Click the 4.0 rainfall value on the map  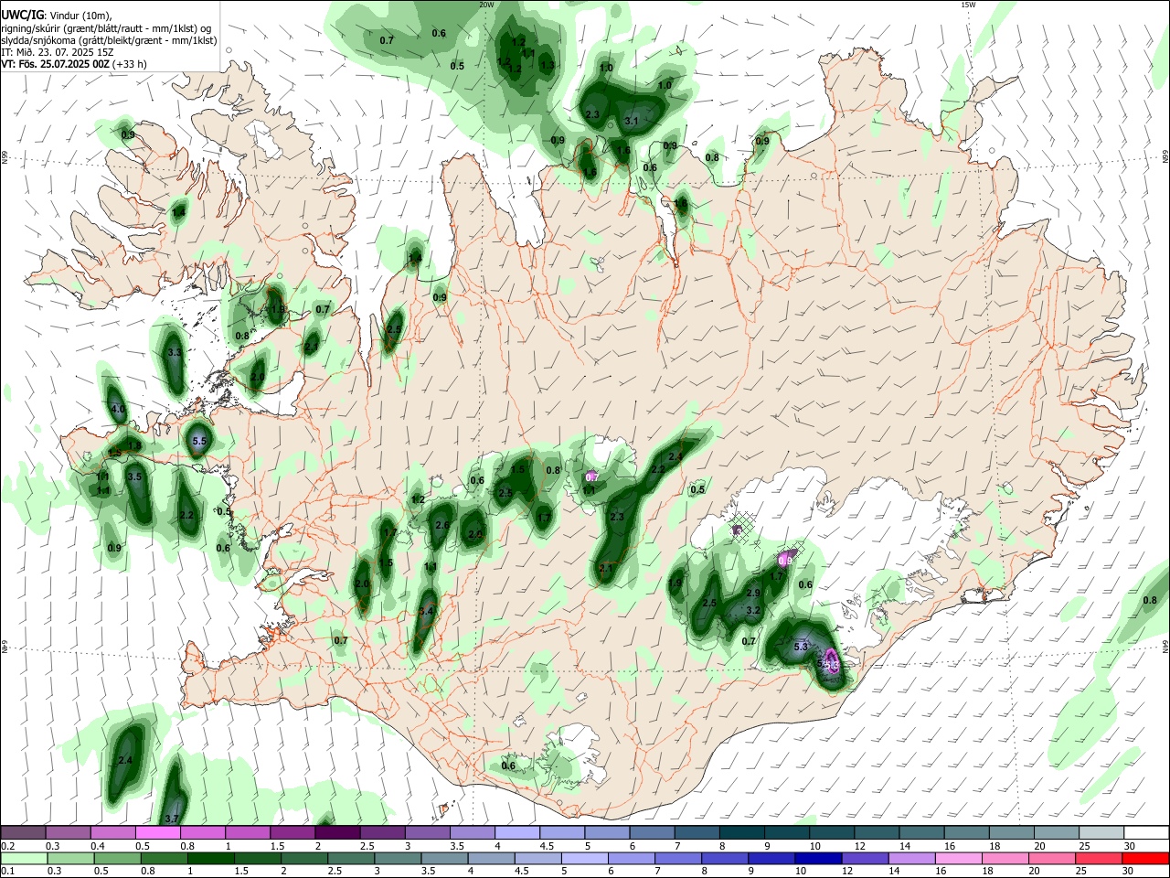pos(117,409)
